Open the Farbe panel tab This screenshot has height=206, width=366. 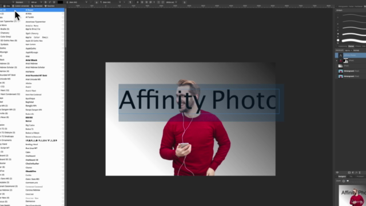351,6
